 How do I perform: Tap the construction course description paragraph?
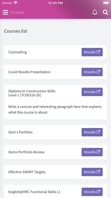(55, 110)
